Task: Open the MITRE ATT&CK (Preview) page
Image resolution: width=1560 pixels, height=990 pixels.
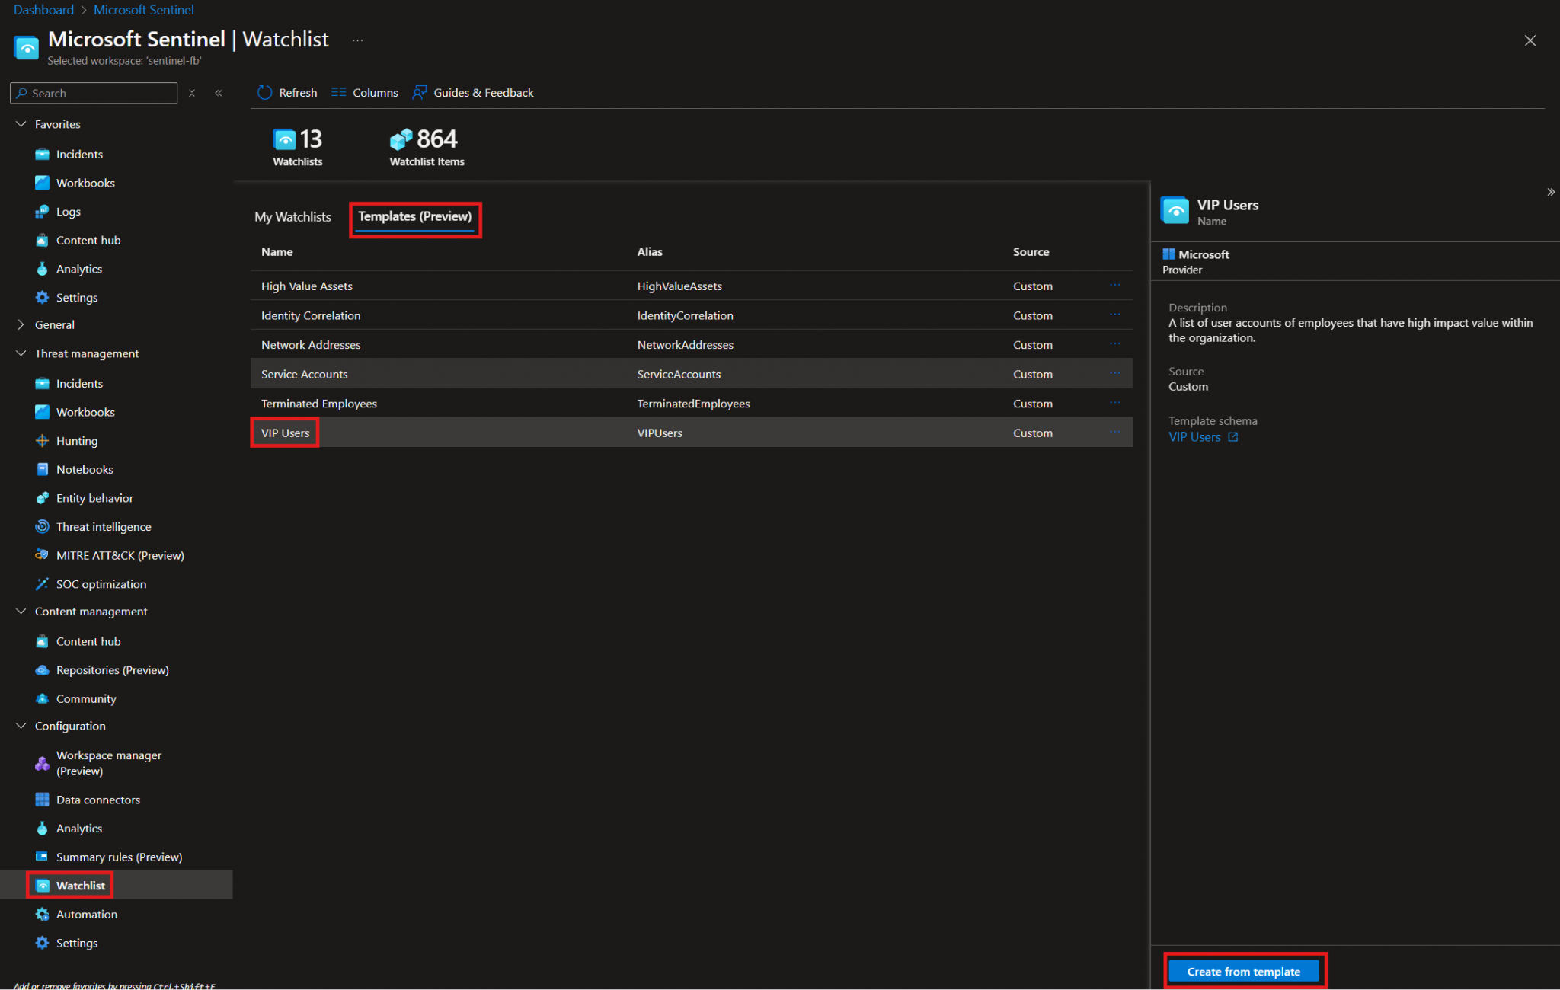Action: pos(120,554)
